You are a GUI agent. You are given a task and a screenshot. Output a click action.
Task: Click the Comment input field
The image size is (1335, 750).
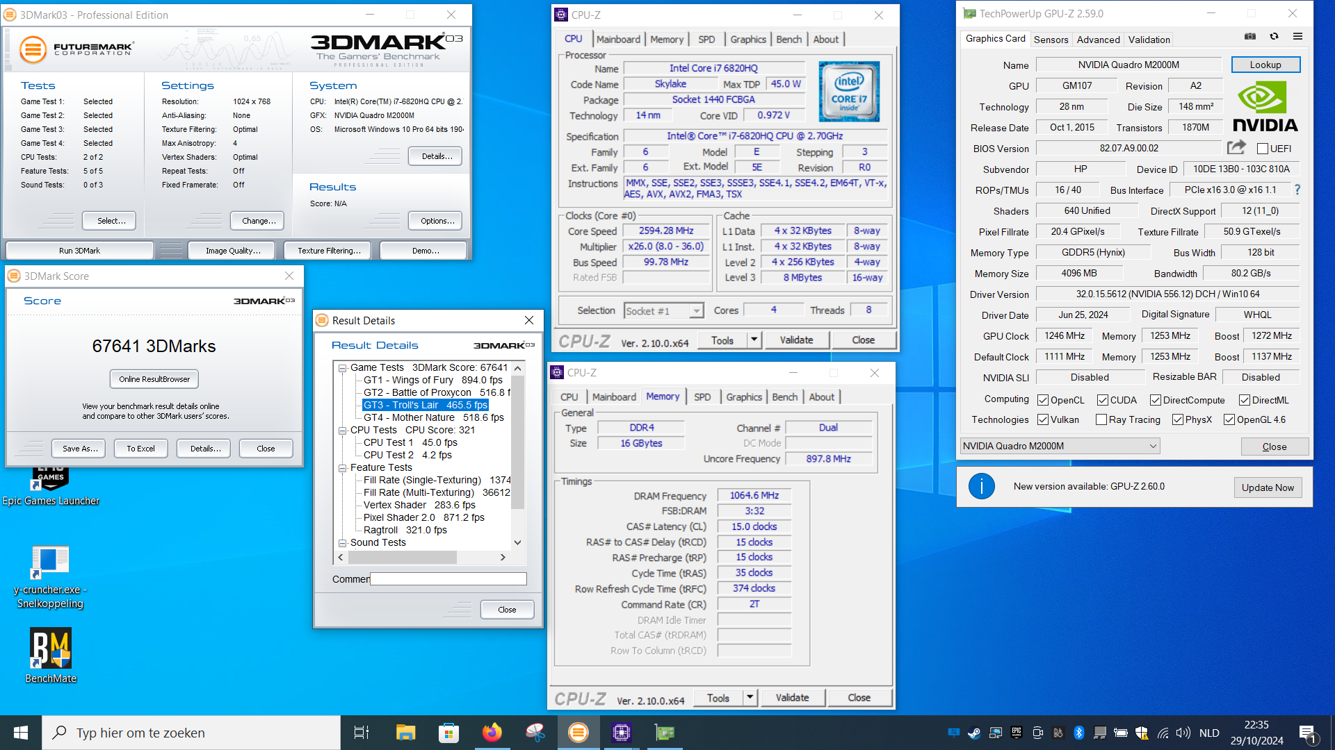[448, 579]
